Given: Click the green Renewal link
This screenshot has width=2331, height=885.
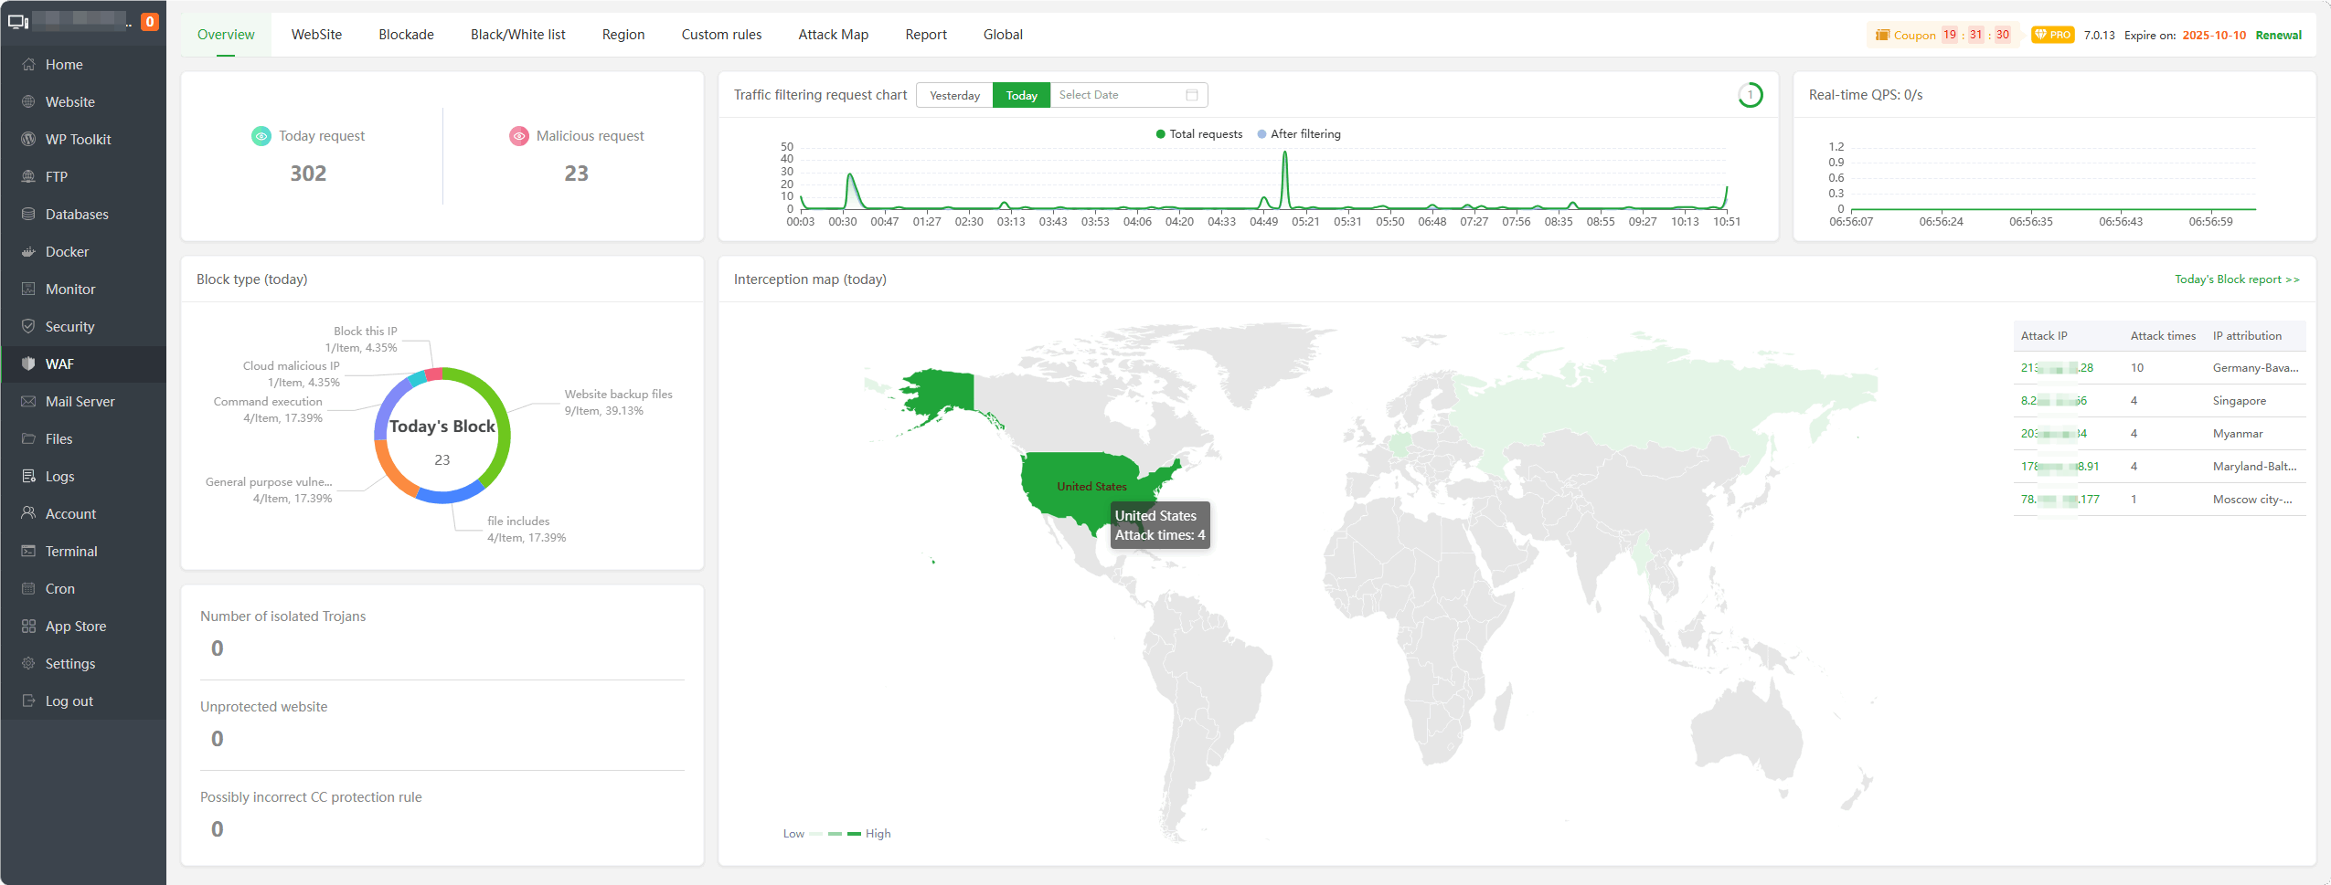Looking at the screenshot, I should (2278, 36).
